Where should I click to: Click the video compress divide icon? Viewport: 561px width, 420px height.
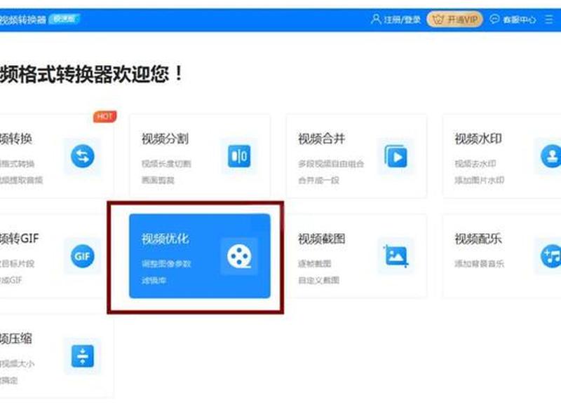(83, 356)
